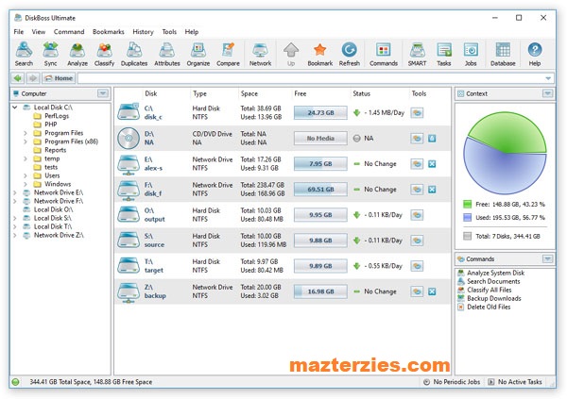This screenshot has height=399, width=567.
Task: Disconnect F:\ network drive with X icon
Action: click(432, 190)
